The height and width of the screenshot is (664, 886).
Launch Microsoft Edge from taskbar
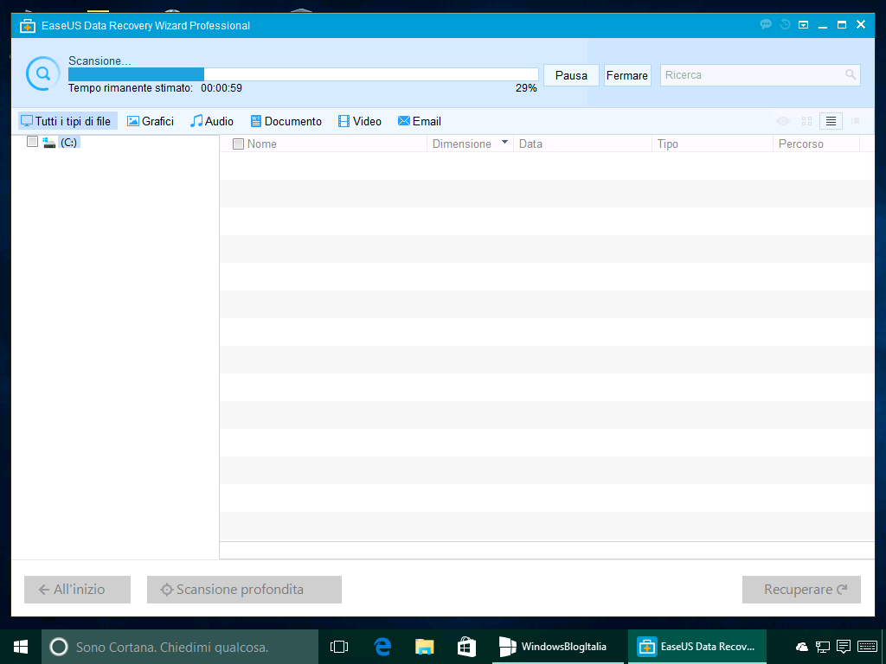(x=382, y=647)
